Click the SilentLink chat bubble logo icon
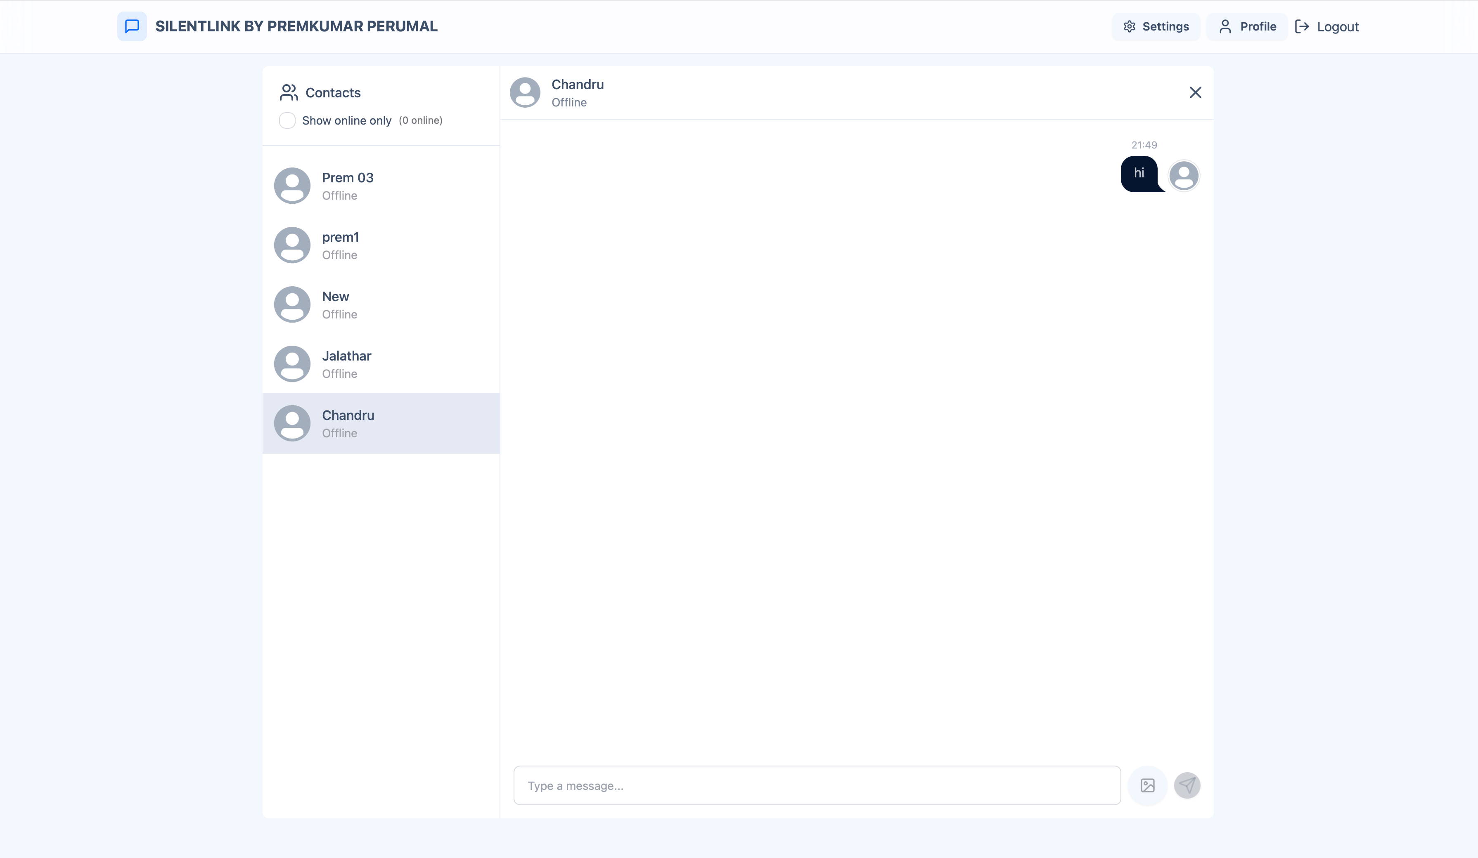 click(x=132, y=26)
